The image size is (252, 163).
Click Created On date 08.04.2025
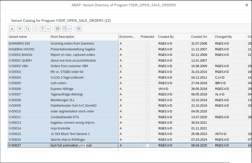point(199,145)
